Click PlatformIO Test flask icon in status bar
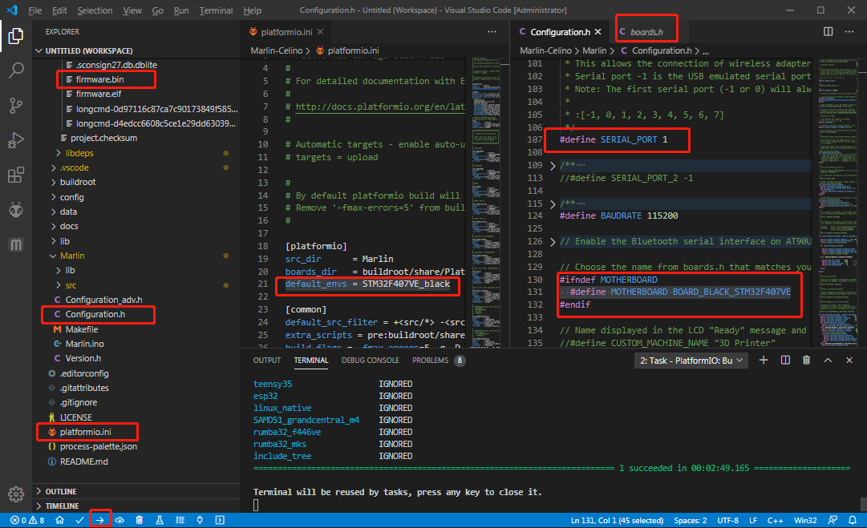The height and width of the screenshot is (528, 867). 160,520
